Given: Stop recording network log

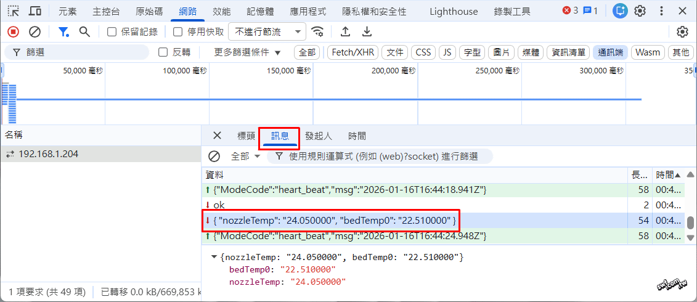Looking at the screenshot, I should tap(14, 31).
